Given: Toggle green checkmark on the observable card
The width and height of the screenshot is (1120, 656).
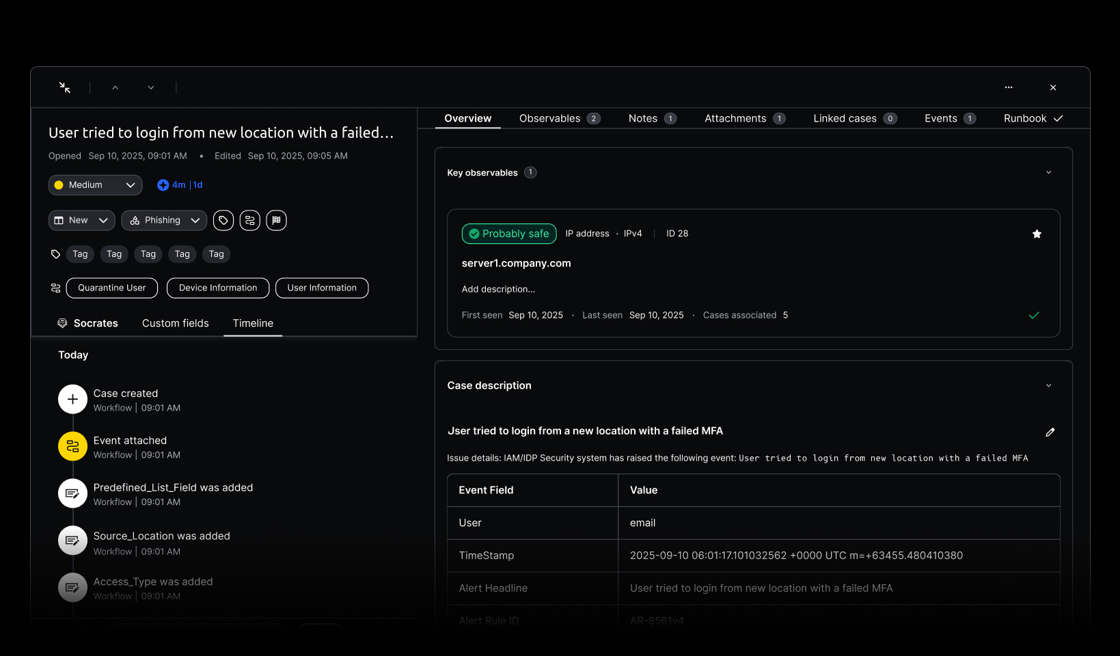Looking at the screenshot, I should [1034, 315].
